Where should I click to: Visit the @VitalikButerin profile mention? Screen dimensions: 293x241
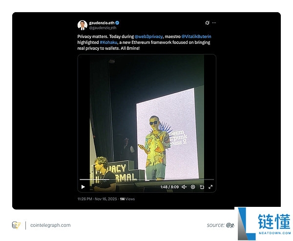pos(197,37)
